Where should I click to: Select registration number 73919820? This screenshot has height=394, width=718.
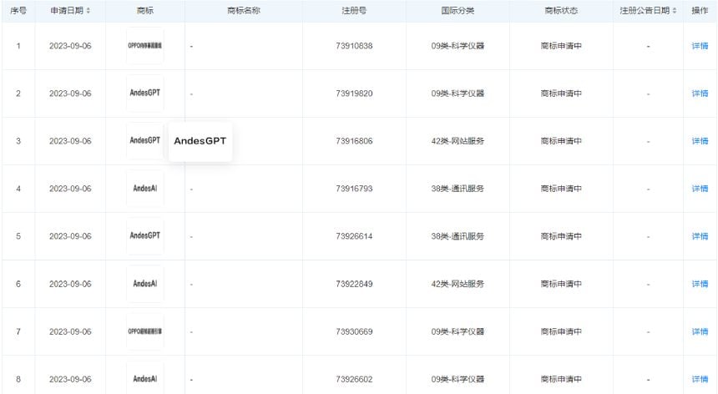click(x=354, y=93)
